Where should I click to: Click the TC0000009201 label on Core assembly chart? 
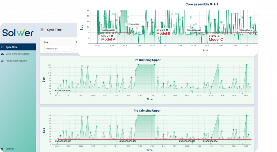(133, 24)
